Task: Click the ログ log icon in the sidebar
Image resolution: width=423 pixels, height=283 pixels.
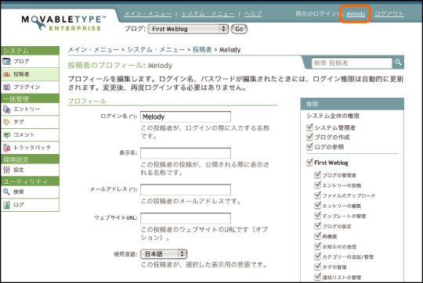Action: point(6,205)
